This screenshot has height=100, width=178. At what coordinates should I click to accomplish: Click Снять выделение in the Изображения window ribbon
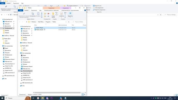(98, 8)
